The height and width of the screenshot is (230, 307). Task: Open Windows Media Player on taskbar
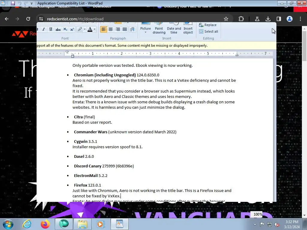pos(100,224)
